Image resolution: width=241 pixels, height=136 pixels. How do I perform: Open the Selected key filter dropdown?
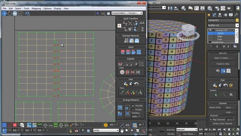coord(187,130)
